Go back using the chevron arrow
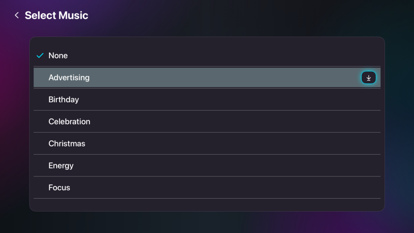 (x=17, y=15)
